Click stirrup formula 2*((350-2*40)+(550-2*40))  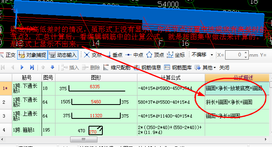coord(170,129)
